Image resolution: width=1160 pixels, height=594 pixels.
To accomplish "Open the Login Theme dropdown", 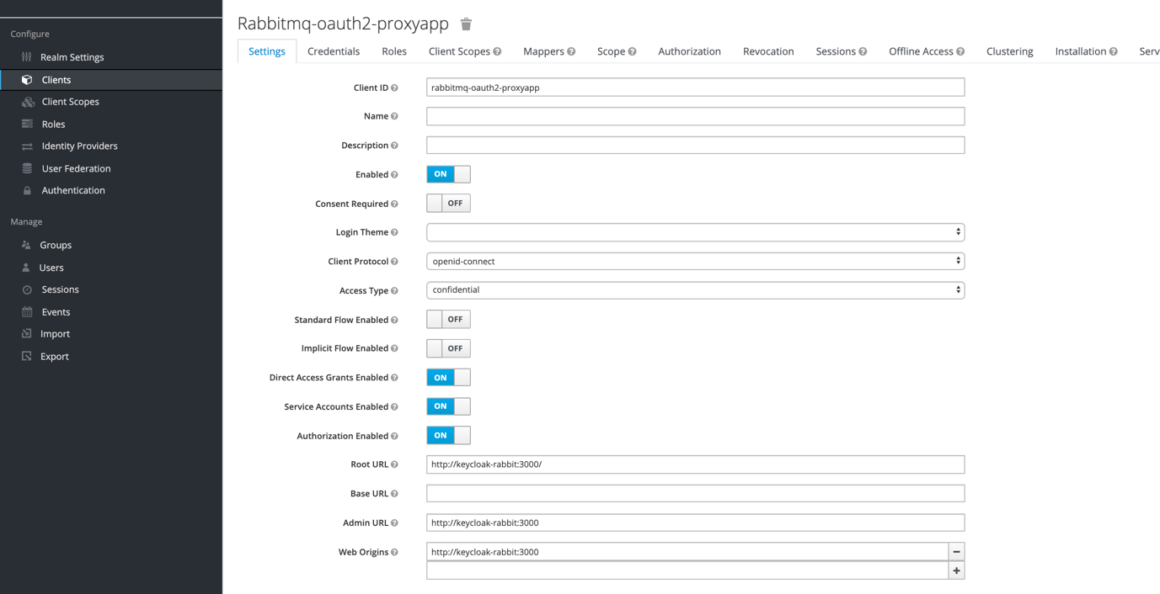I will pos(695,232).
